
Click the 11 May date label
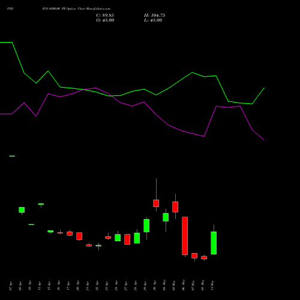[x=212, y=285]
